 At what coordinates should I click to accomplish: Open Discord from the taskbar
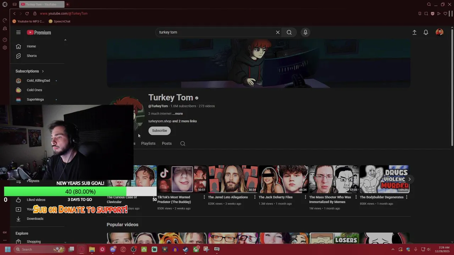click(x=113, y=249)
